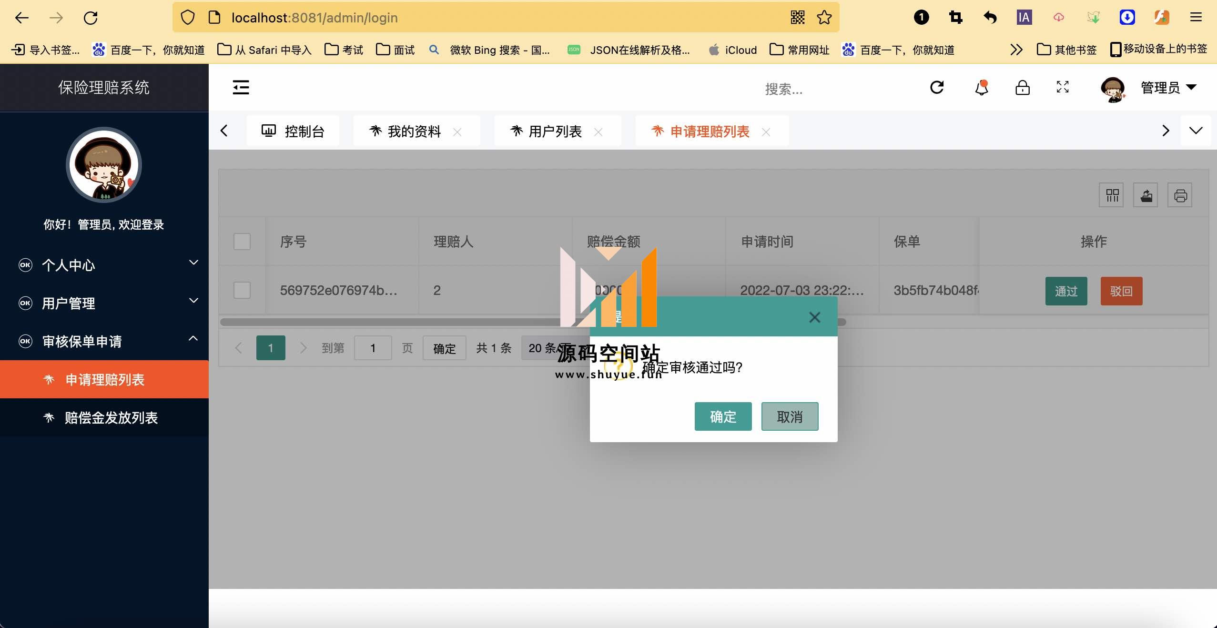Cancel the dialog with 取消
This screenshot has width=1217, height=628.
790,416
